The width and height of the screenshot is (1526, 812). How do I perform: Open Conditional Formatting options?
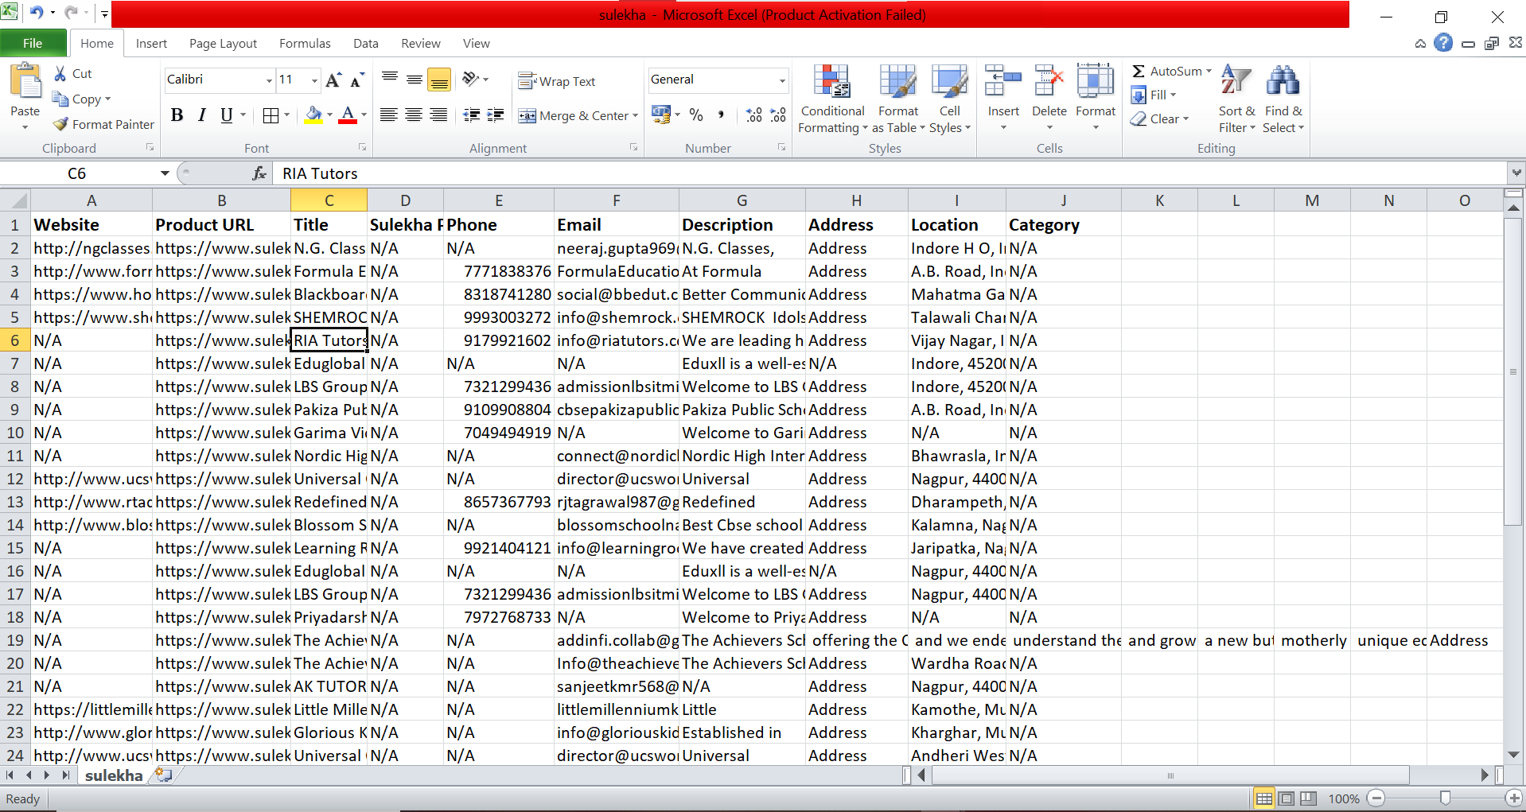831,97
